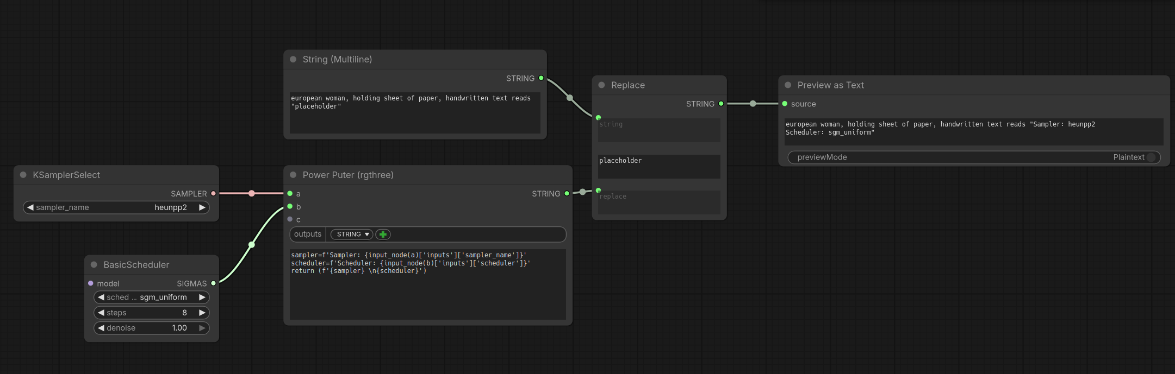Click the outputs label in Power Puter

pos(308,234)
